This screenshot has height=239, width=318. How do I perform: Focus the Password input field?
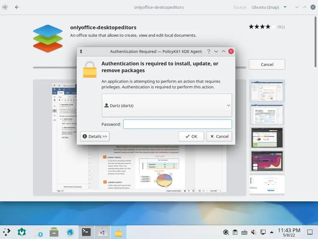(x=177, y=124)
